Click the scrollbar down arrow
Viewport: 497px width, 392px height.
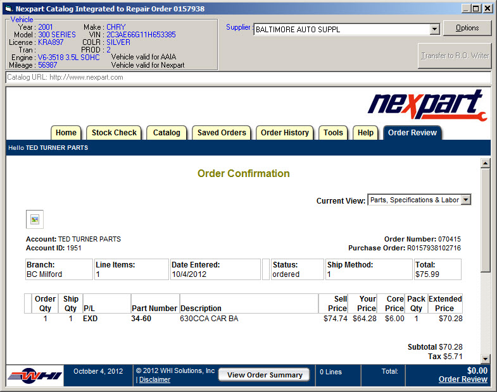[485, 358]
